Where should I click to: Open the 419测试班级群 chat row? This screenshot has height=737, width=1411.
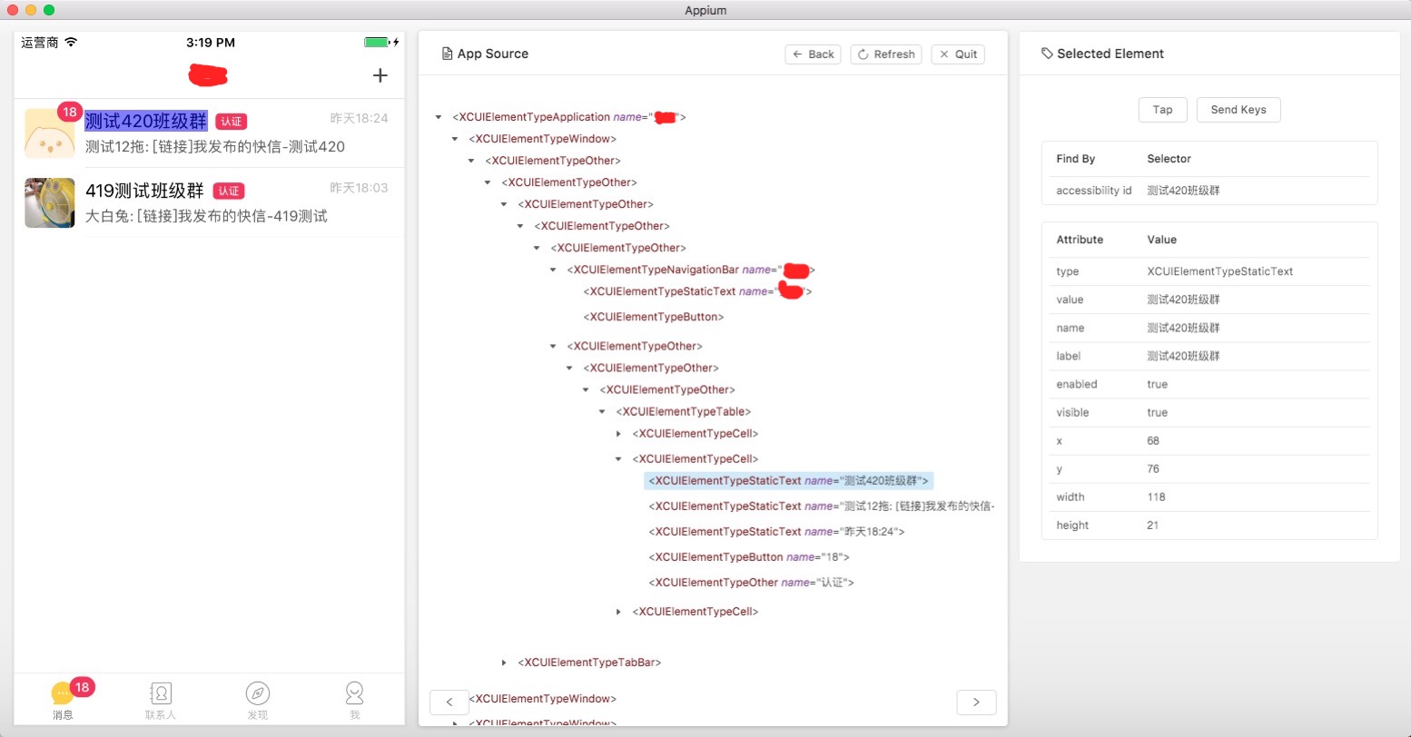[236, 202]
